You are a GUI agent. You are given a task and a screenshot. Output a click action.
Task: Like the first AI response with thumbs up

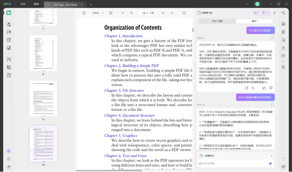264,88
